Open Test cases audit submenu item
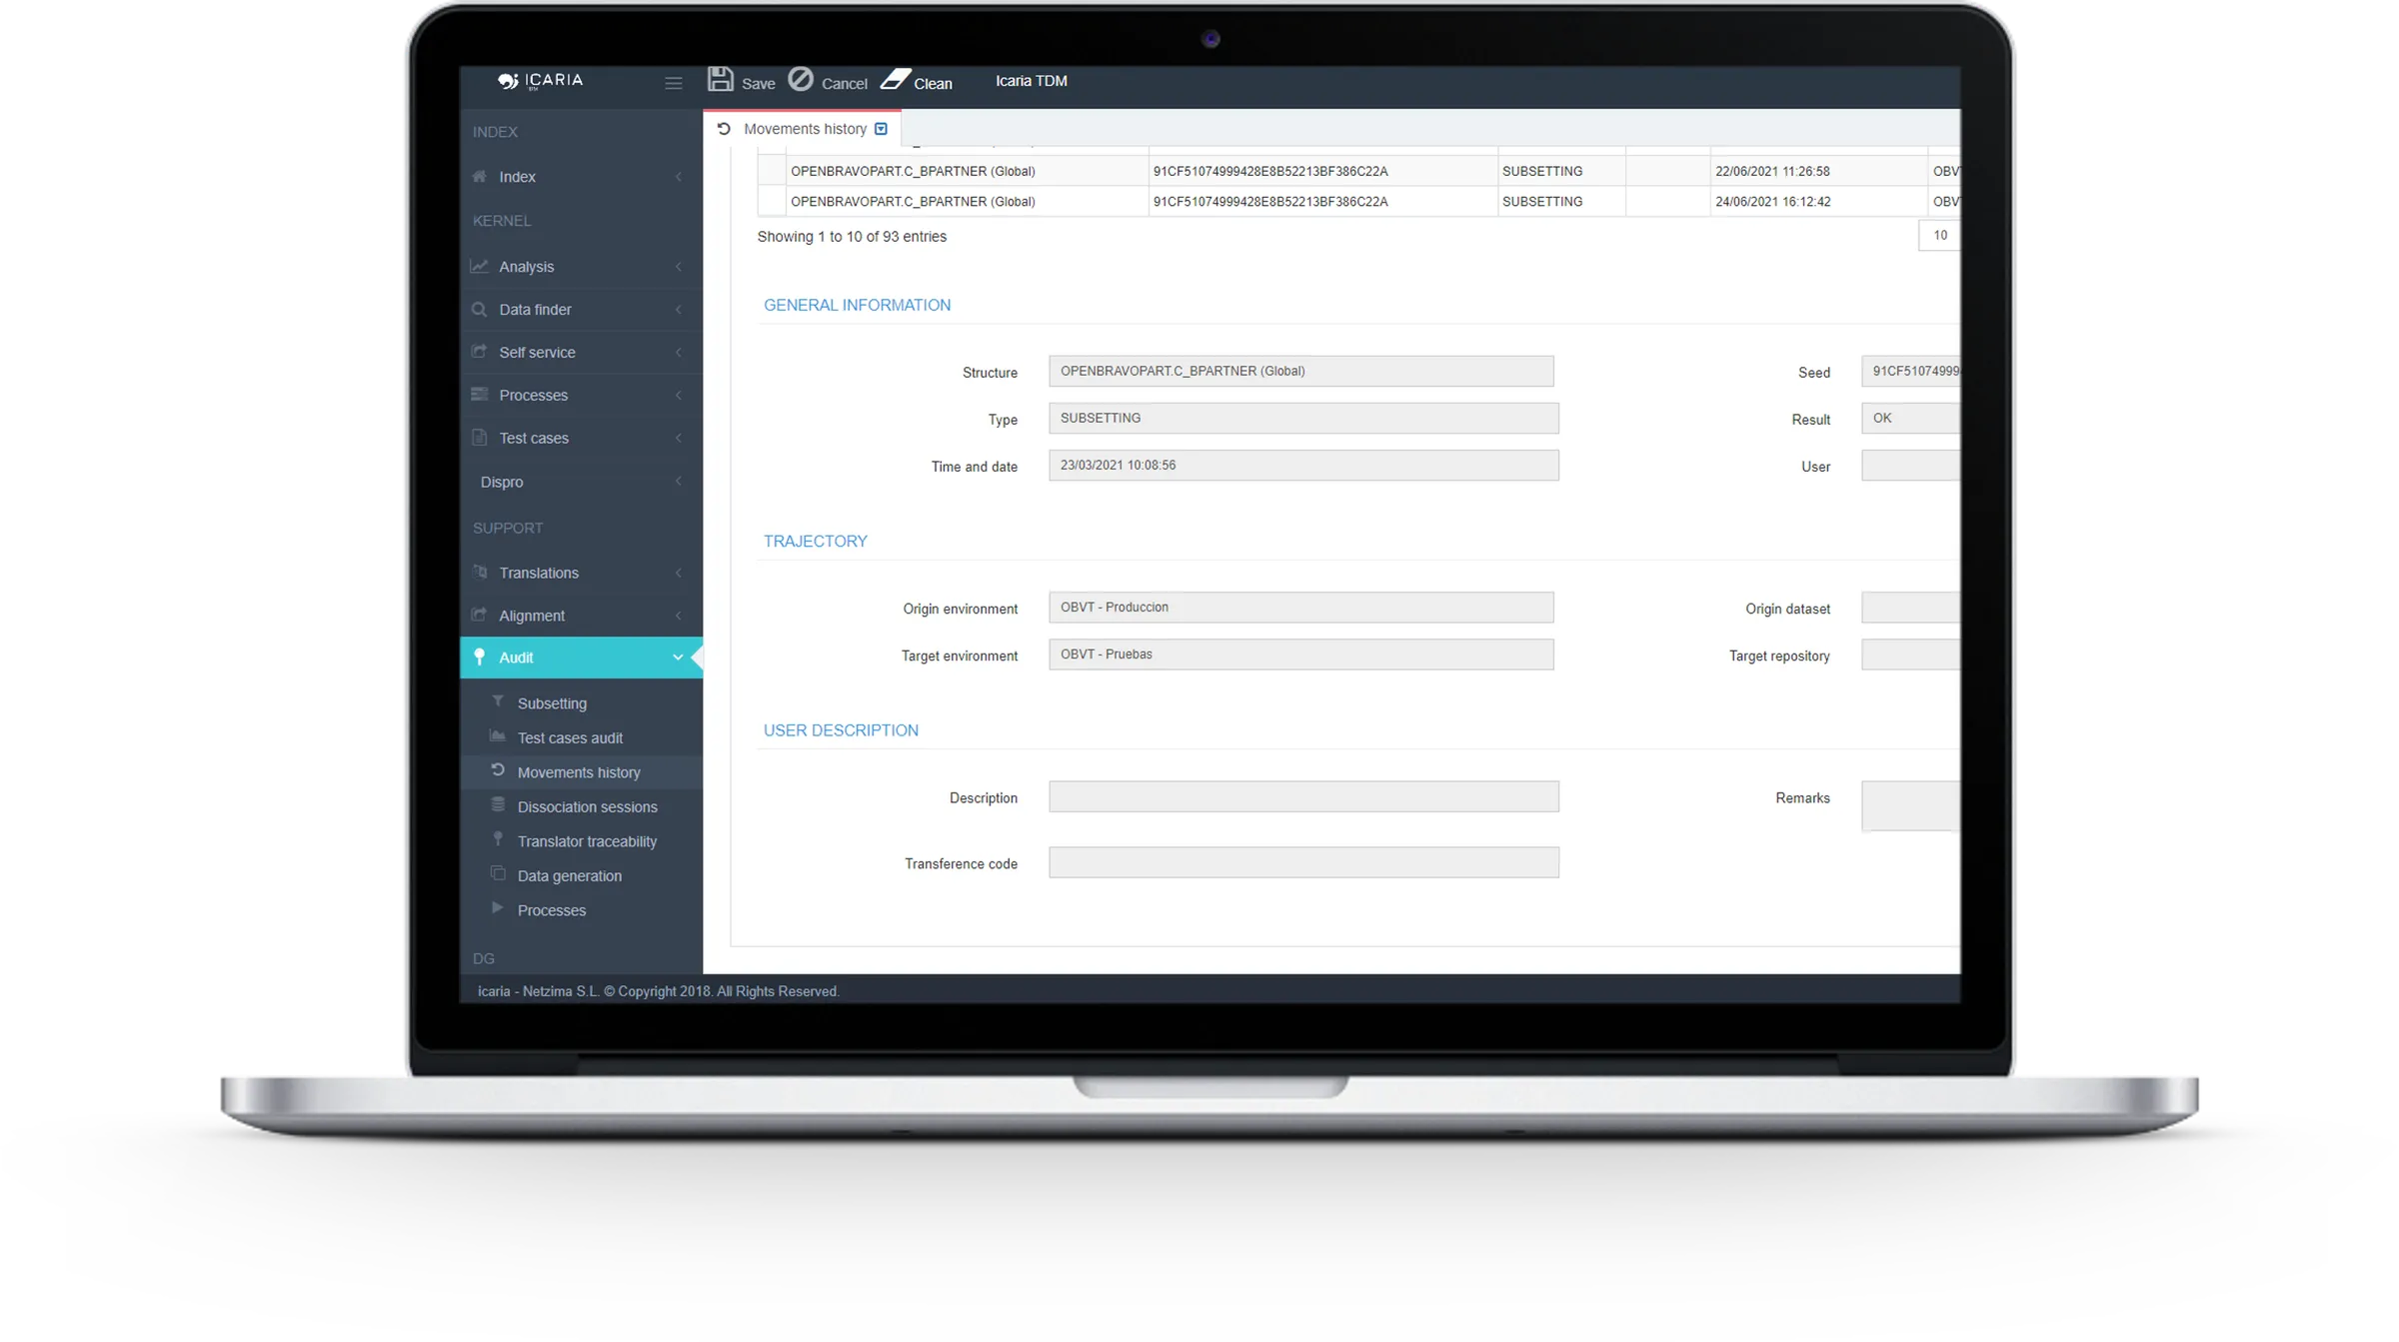2399x1342 pixels. coord(571,738)
